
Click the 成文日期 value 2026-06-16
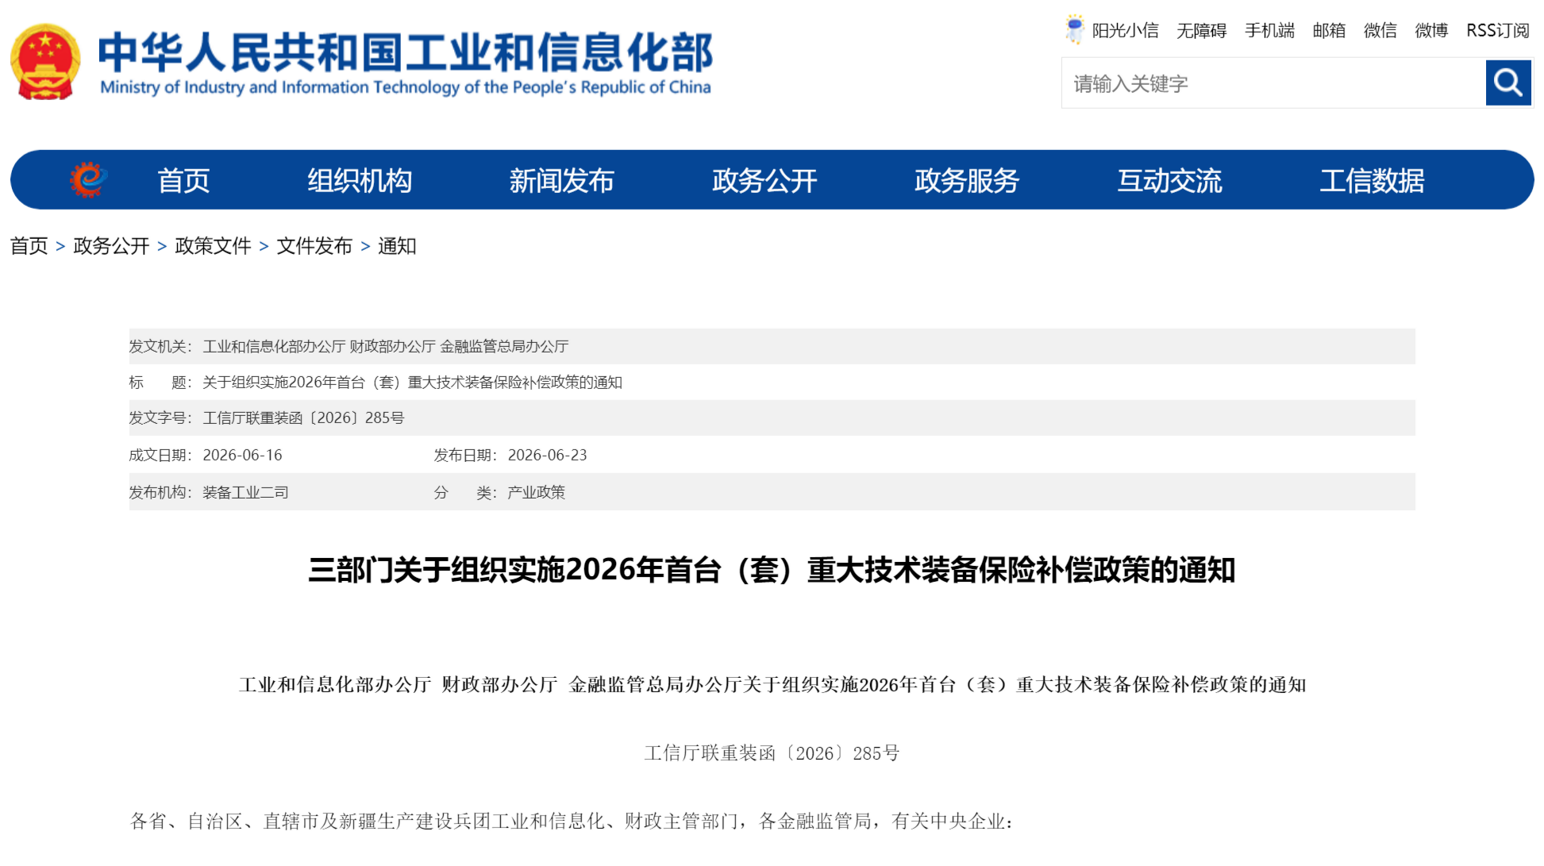pos(242,455)
